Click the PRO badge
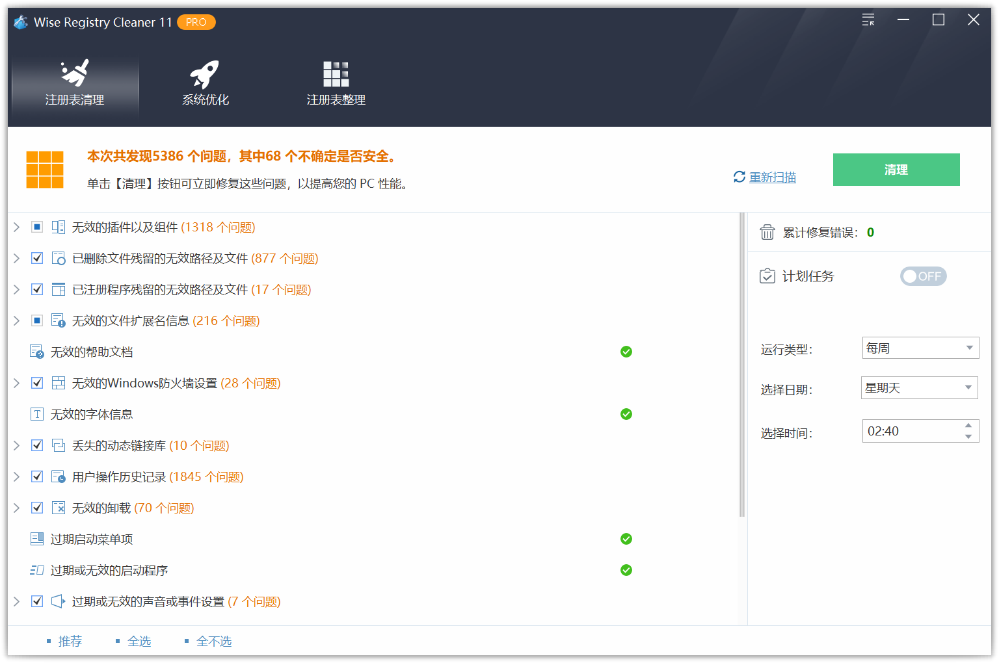 point(196,22)
